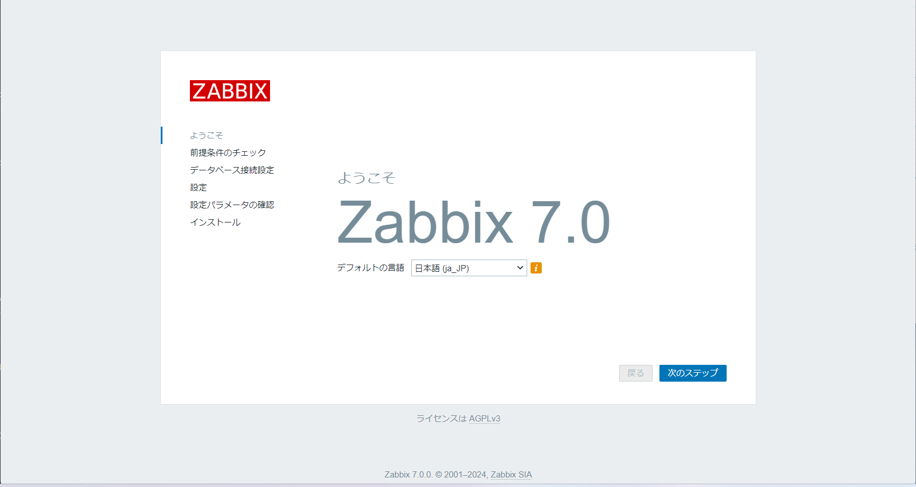The width and height of the screenshot is (916, 487).
Task: Jump to インストール step in sidebar
Action: click(215, 222)
